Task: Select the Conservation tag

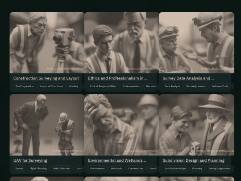Action: click(x=135, y=168)
